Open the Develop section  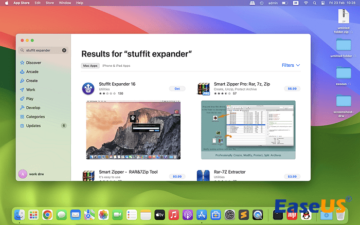(33, 108)
